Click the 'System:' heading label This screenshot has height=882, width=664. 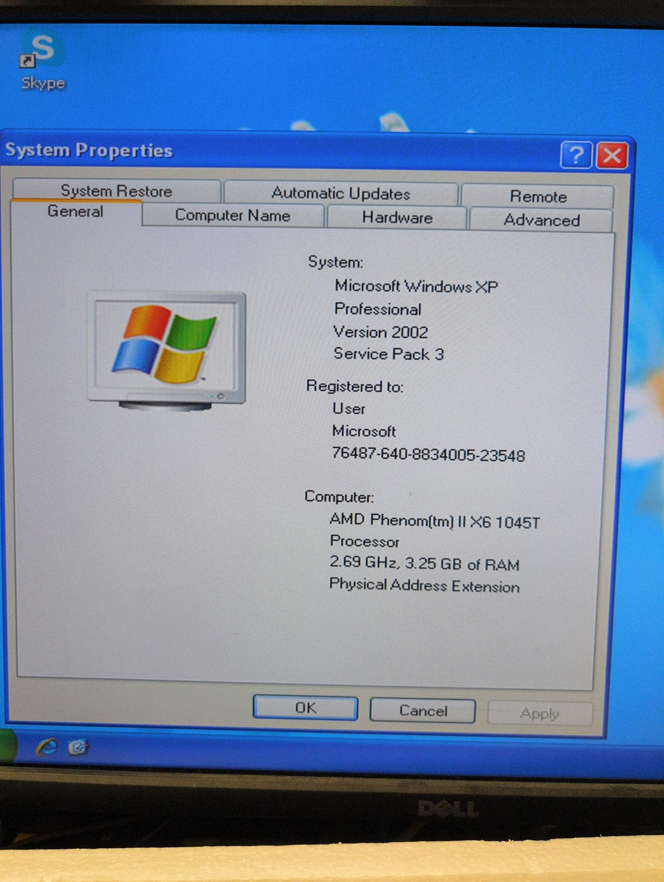pyautogui.click(x=335, y=262)
